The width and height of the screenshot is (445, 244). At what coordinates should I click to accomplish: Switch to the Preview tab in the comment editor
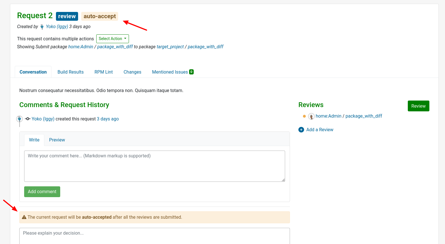57,140
